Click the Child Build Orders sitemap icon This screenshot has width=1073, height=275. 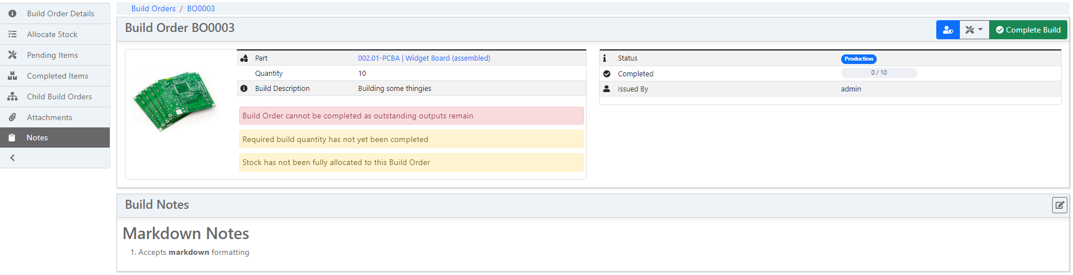12,97
